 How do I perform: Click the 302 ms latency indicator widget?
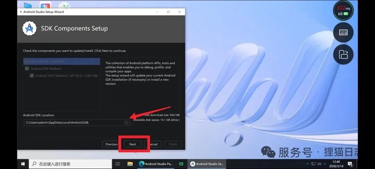[x=343, y=11]
